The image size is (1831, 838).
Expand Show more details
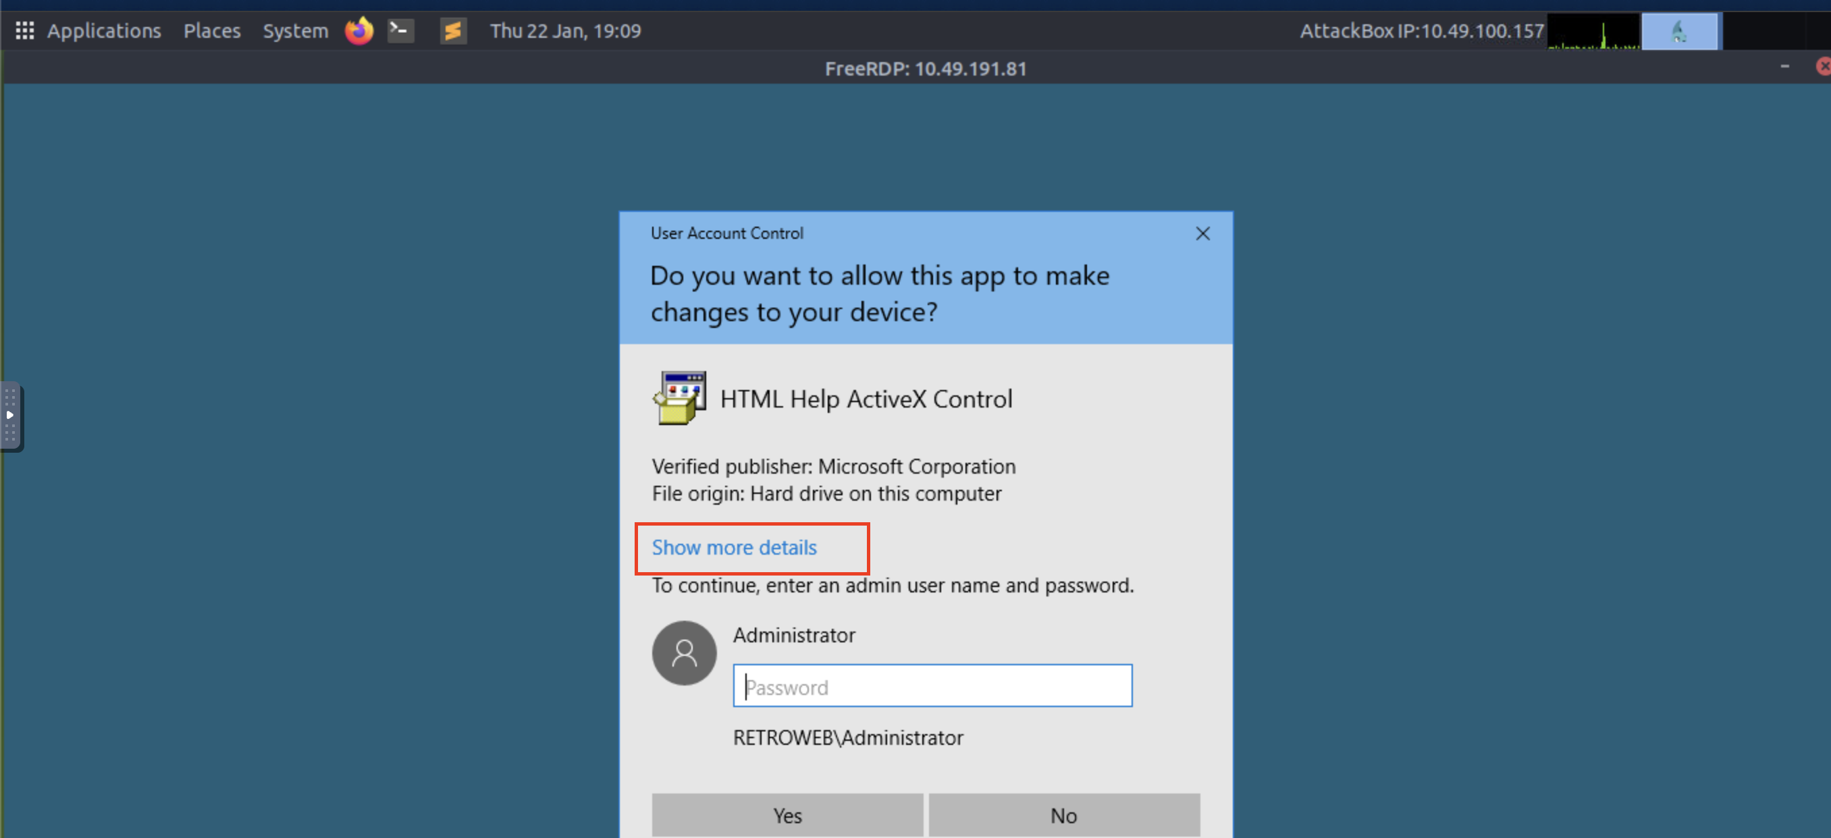click(x=735, y=548)
